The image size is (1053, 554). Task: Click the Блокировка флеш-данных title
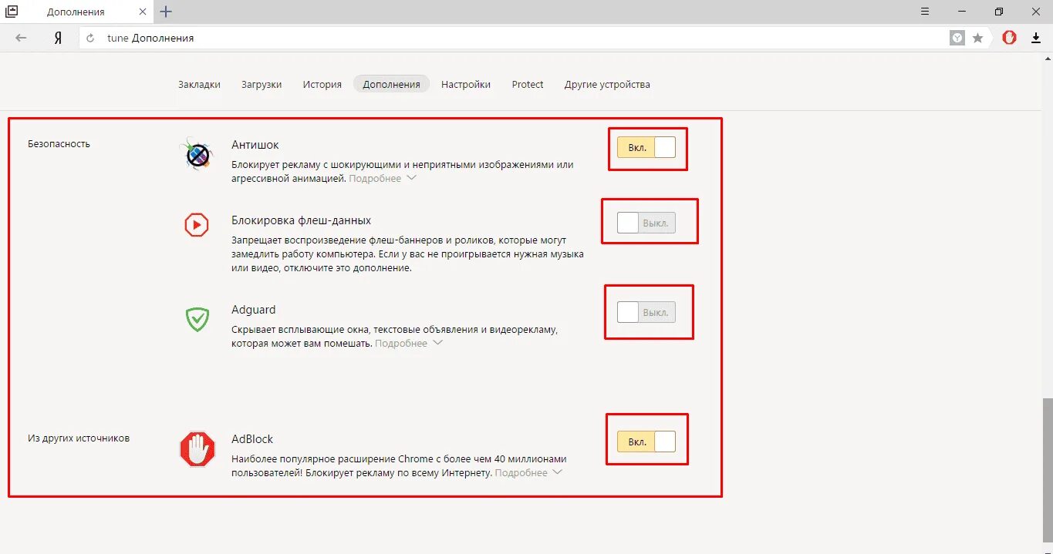[x=302, y=220]
